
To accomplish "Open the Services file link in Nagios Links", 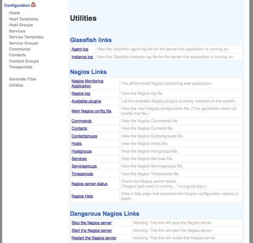I will [79, 159].
